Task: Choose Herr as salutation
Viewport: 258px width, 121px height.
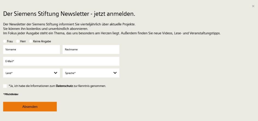Action: tap(18, 41)
